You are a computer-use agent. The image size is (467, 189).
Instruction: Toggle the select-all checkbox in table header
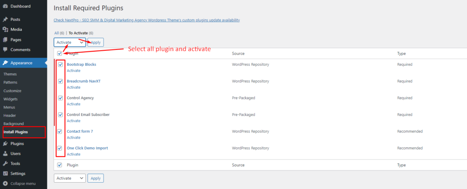click(60, 54)
